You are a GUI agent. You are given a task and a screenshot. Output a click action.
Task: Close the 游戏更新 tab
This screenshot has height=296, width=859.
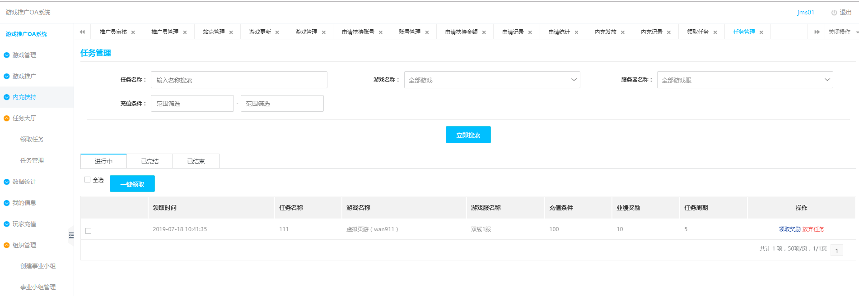277,32
